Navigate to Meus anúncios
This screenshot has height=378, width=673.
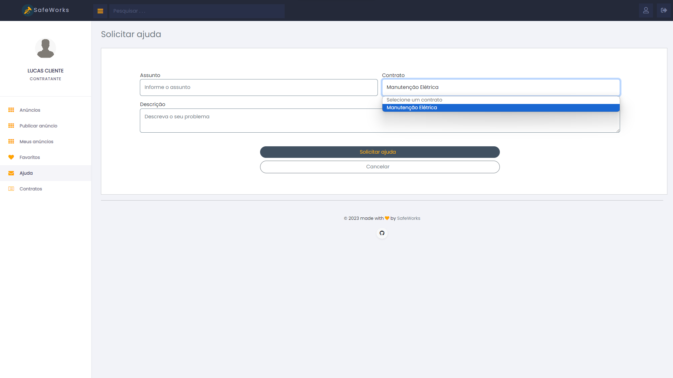click(x=36, y=142)
